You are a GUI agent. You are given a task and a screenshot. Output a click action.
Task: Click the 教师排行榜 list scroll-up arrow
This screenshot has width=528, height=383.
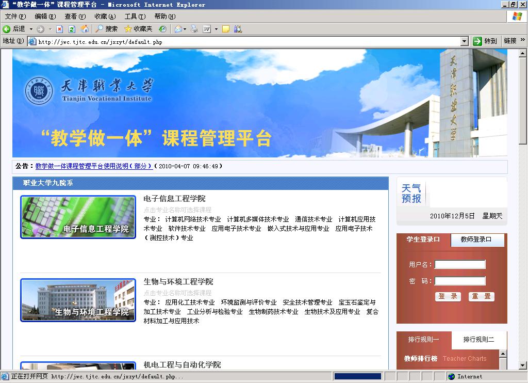point(503,354)
